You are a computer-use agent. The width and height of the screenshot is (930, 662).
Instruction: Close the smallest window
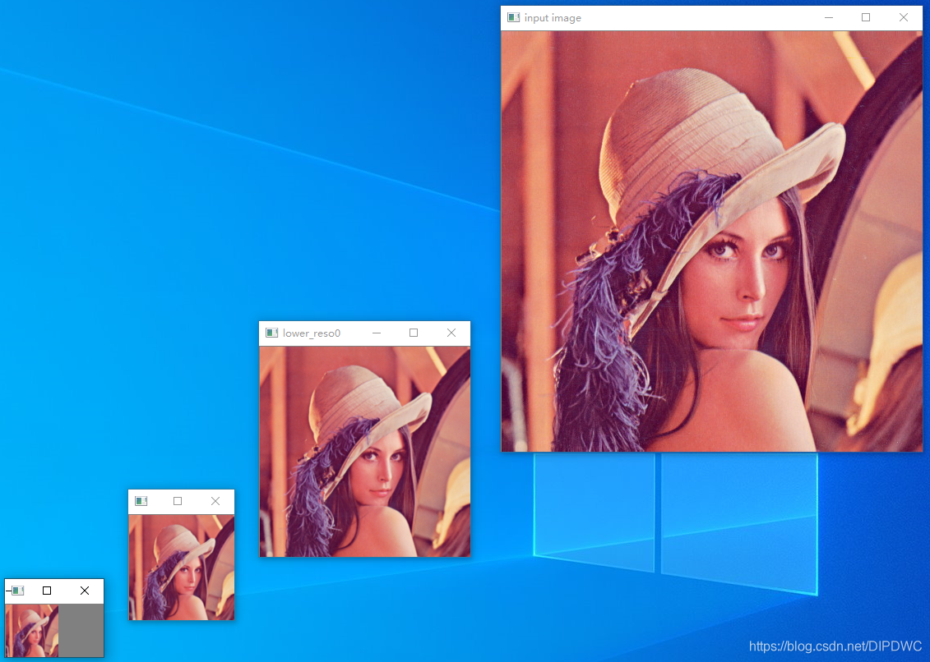[x=85, y=591]
